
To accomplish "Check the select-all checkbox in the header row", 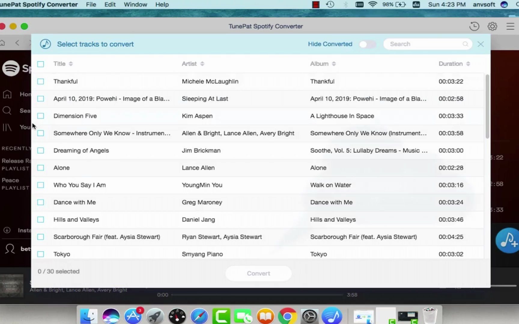I will (40, 64).
